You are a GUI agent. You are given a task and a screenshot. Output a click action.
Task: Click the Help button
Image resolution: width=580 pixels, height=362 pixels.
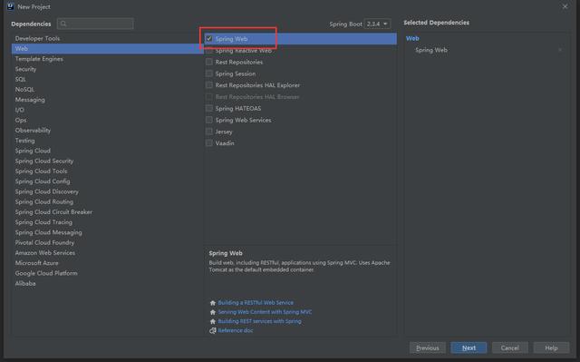pos(551,347)
